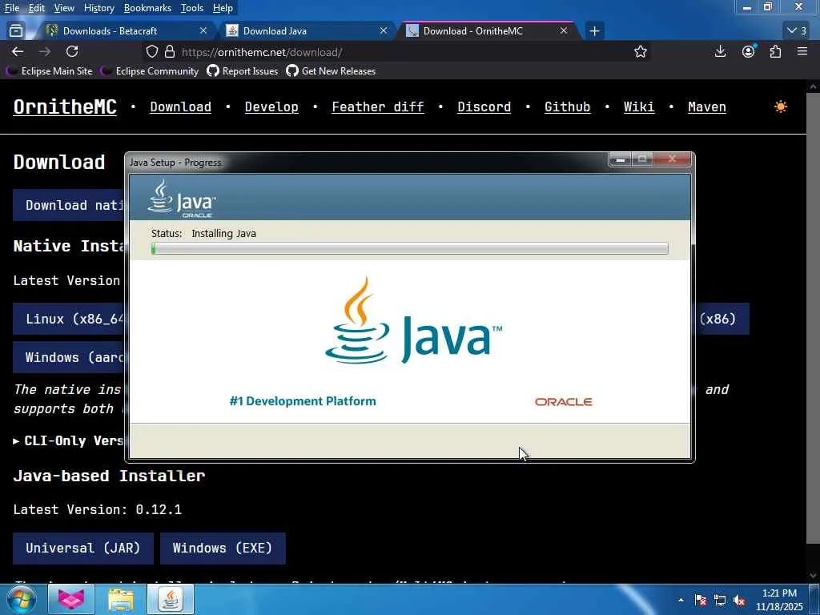Open Get New Releases bookmark
The height and width of the screenshot is (615, 820).
[331, 71]
